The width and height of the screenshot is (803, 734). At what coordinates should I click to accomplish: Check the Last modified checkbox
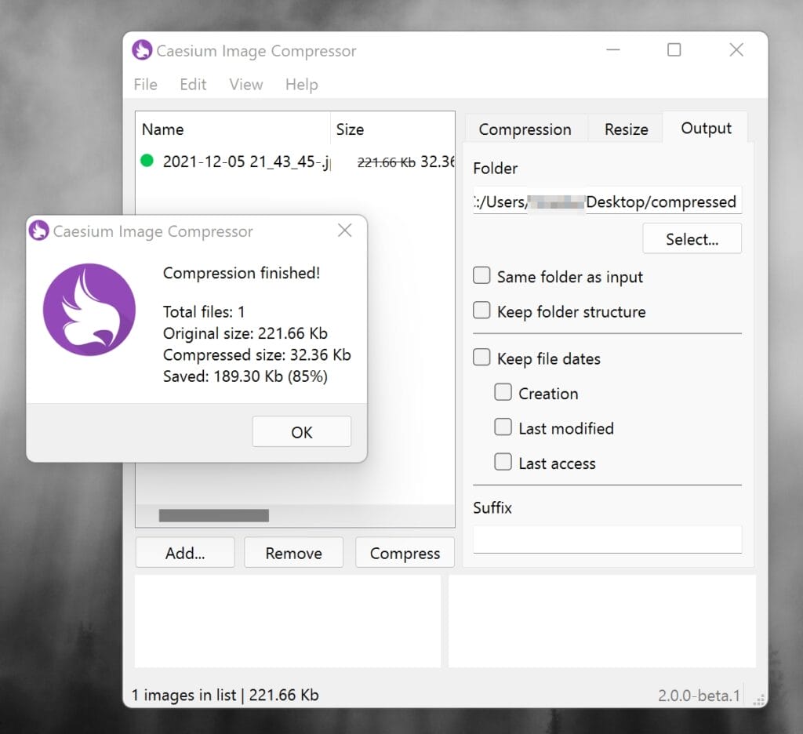pos(503,427)
